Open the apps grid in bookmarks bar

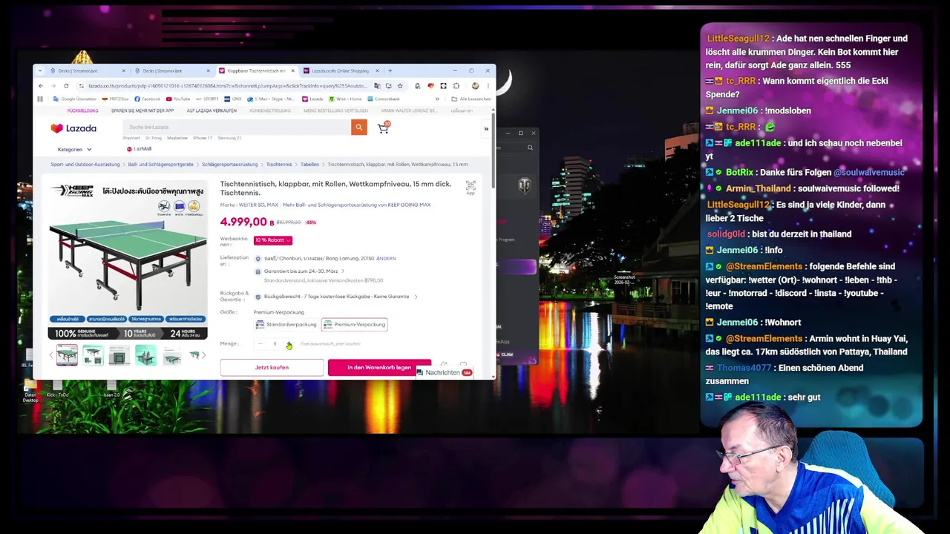tap(40, 99)
